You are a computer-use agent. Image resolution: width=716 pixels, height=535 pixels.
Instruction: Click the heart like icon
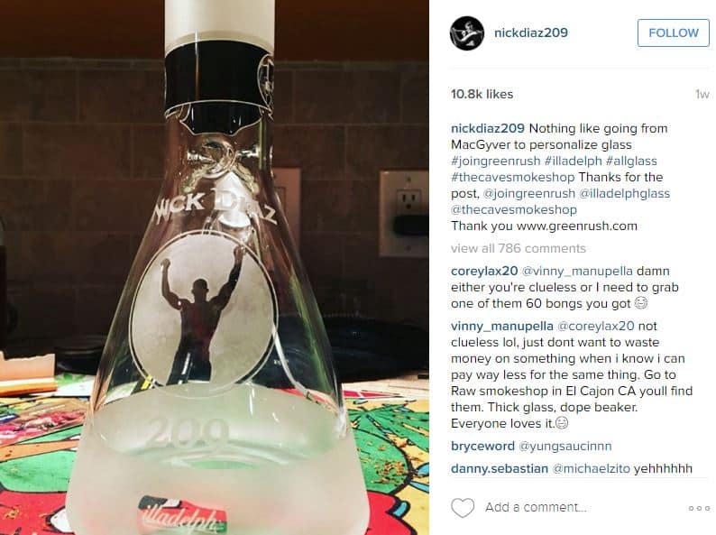coord(463,508)
